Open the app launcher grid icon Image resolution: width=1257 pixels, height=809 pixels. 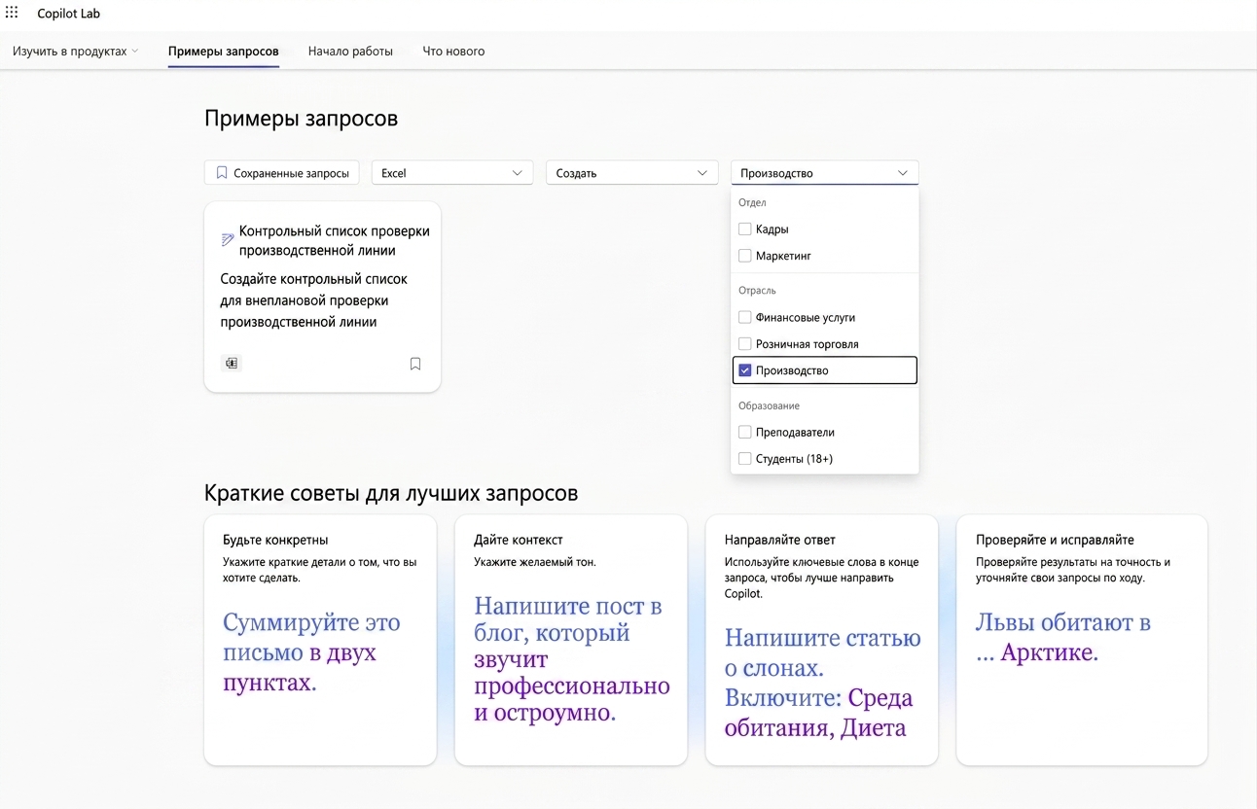[x=12, y=13]
